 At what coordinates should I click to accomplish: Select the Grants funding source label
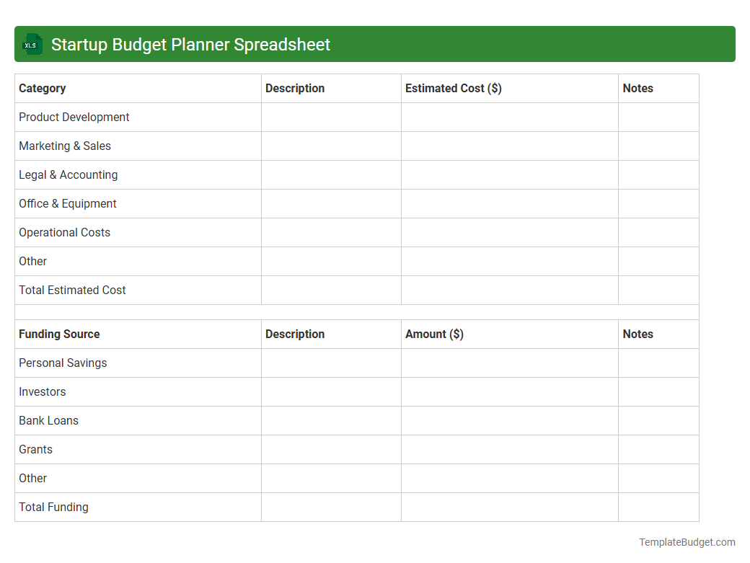35,449
